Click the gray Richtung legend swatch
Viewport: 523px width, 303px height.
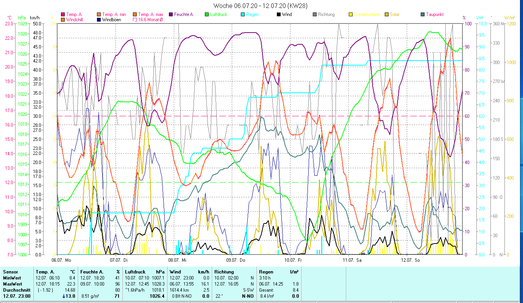click(314, 14)
